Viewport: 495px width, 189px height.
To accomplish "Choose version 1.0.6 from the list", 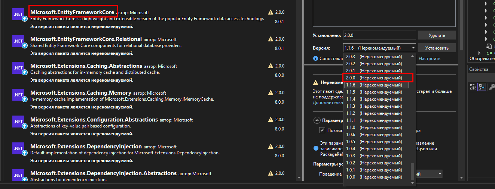I will pos(377,135).
